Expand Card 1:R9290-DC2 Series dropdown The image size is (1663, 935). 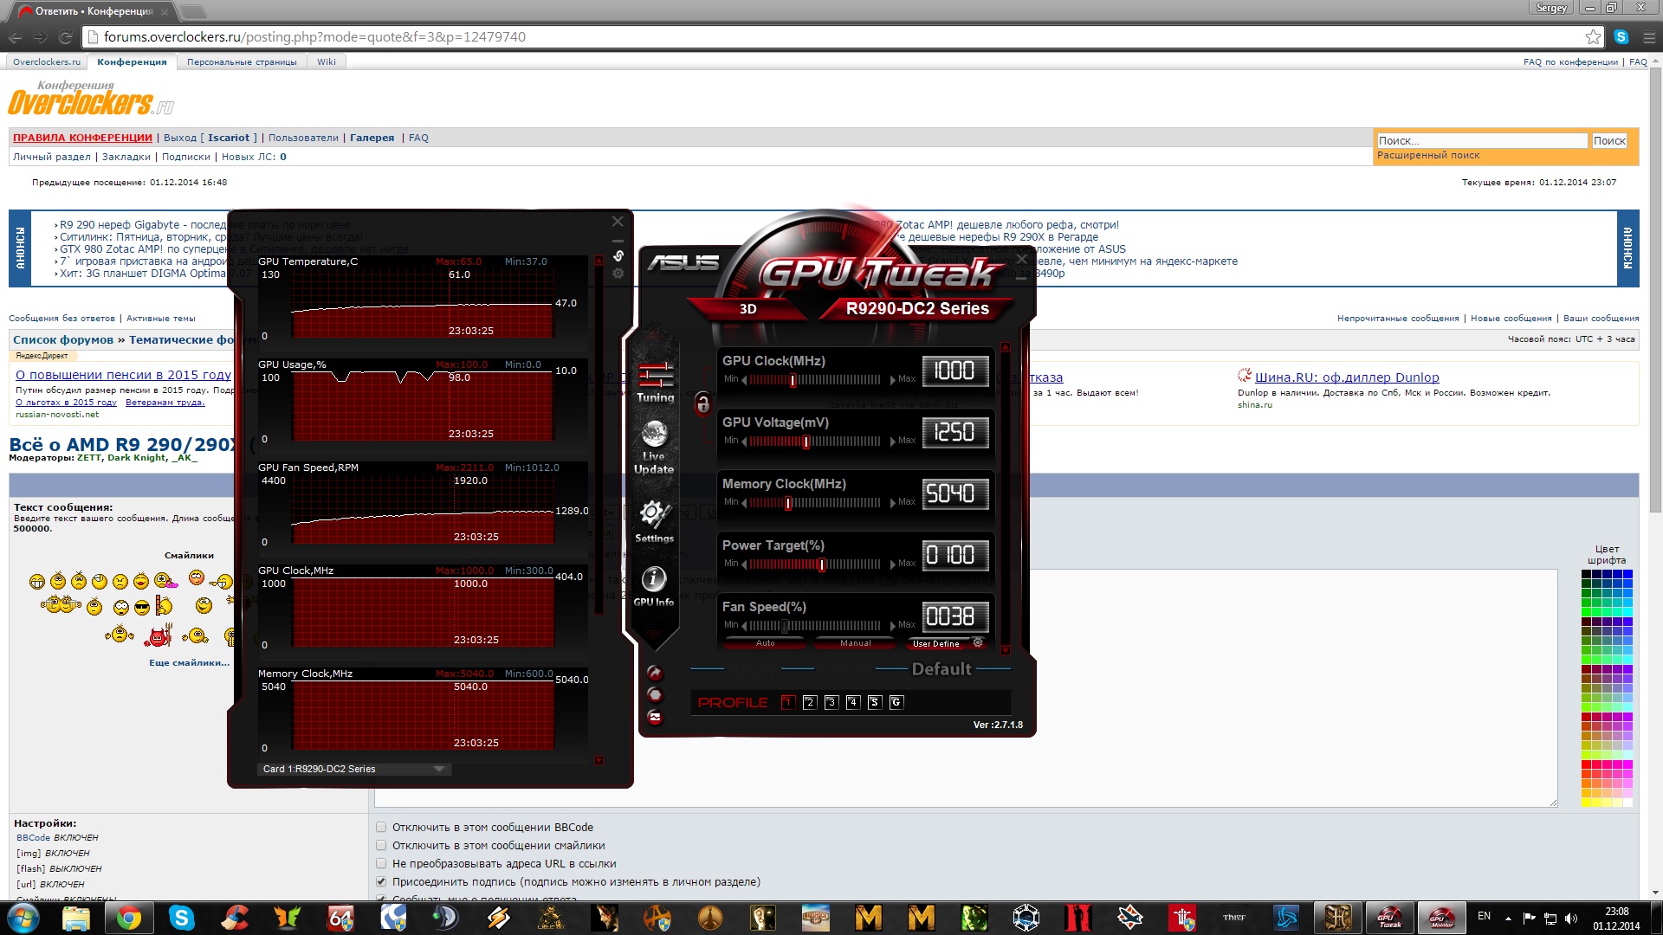coord(439,769)
